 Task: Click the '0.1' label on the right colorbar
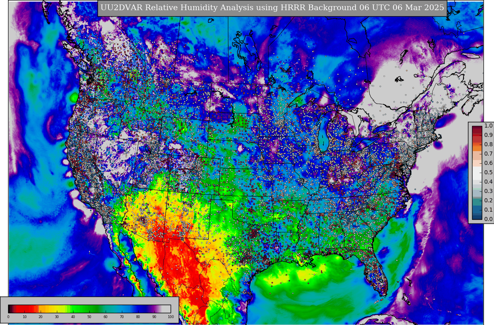(x=488, y=210)
